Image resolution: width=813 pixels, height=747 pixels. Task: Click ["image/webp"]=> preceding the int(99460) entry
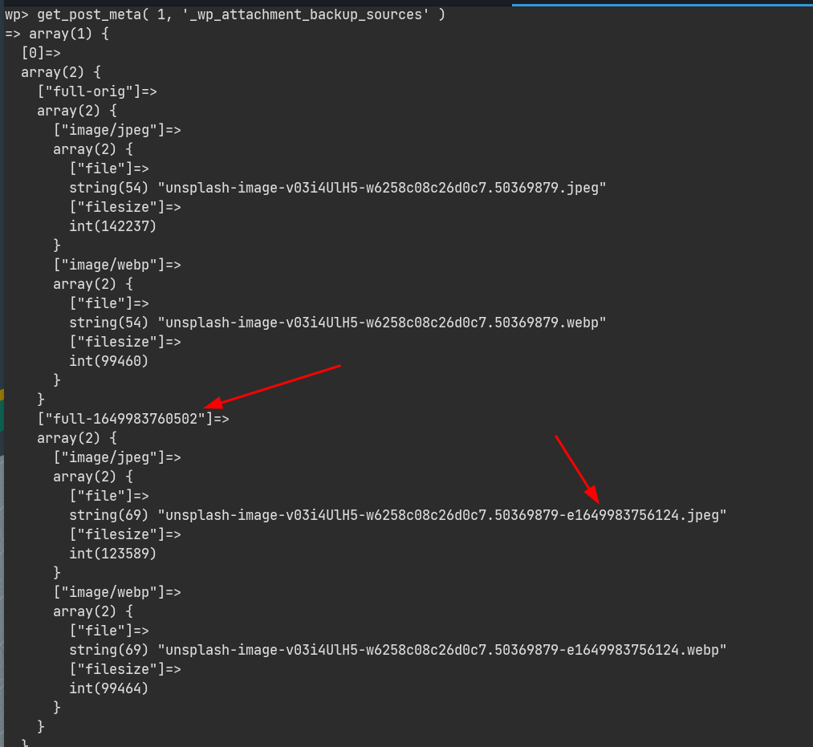(x=117, y=265)
